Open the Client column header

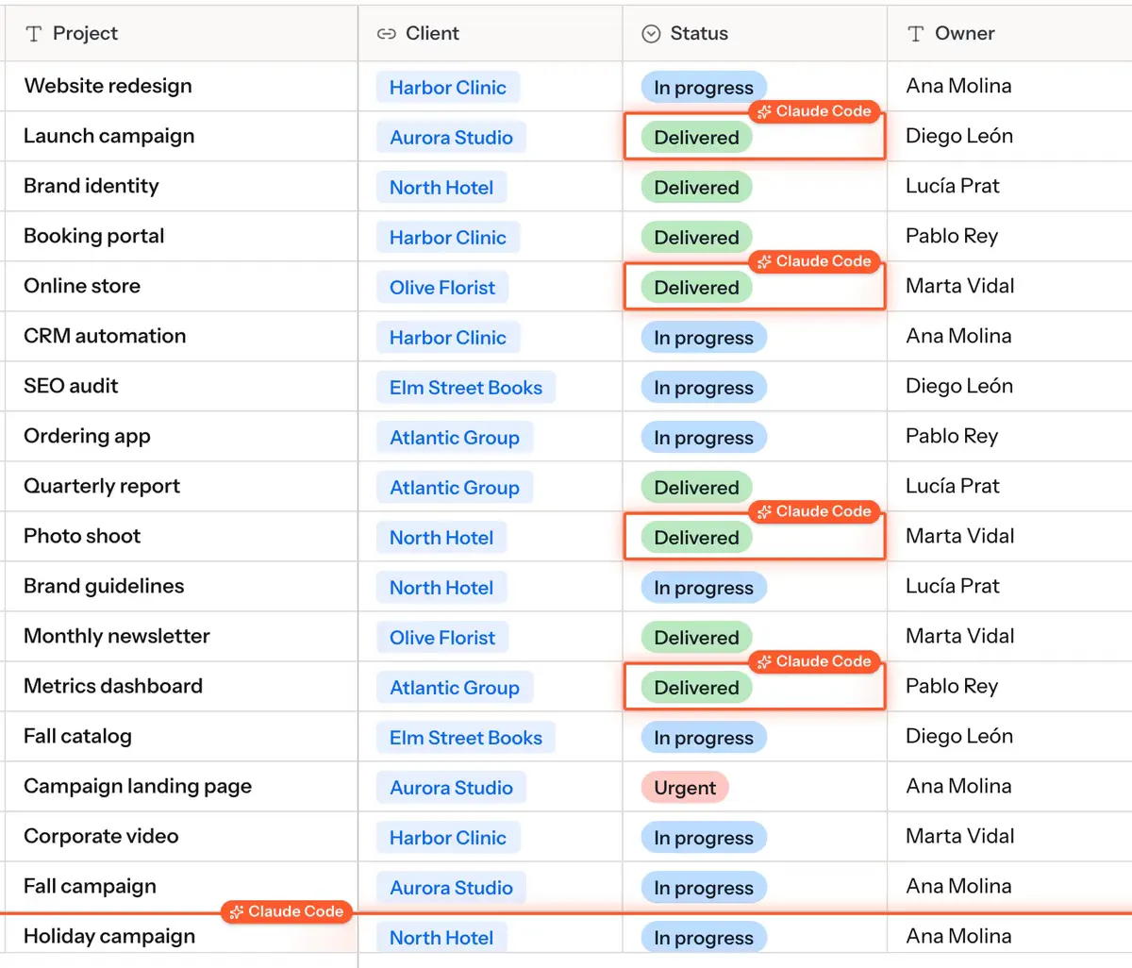(x=491, y=34)
